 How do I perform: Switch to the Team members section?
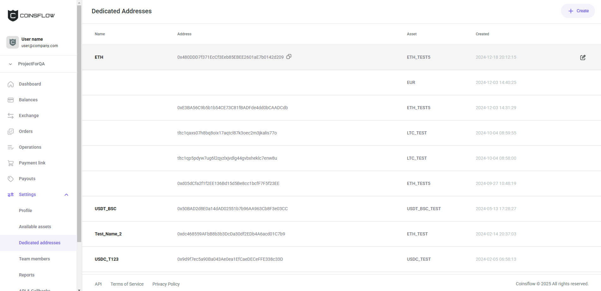tap(34, 259)
